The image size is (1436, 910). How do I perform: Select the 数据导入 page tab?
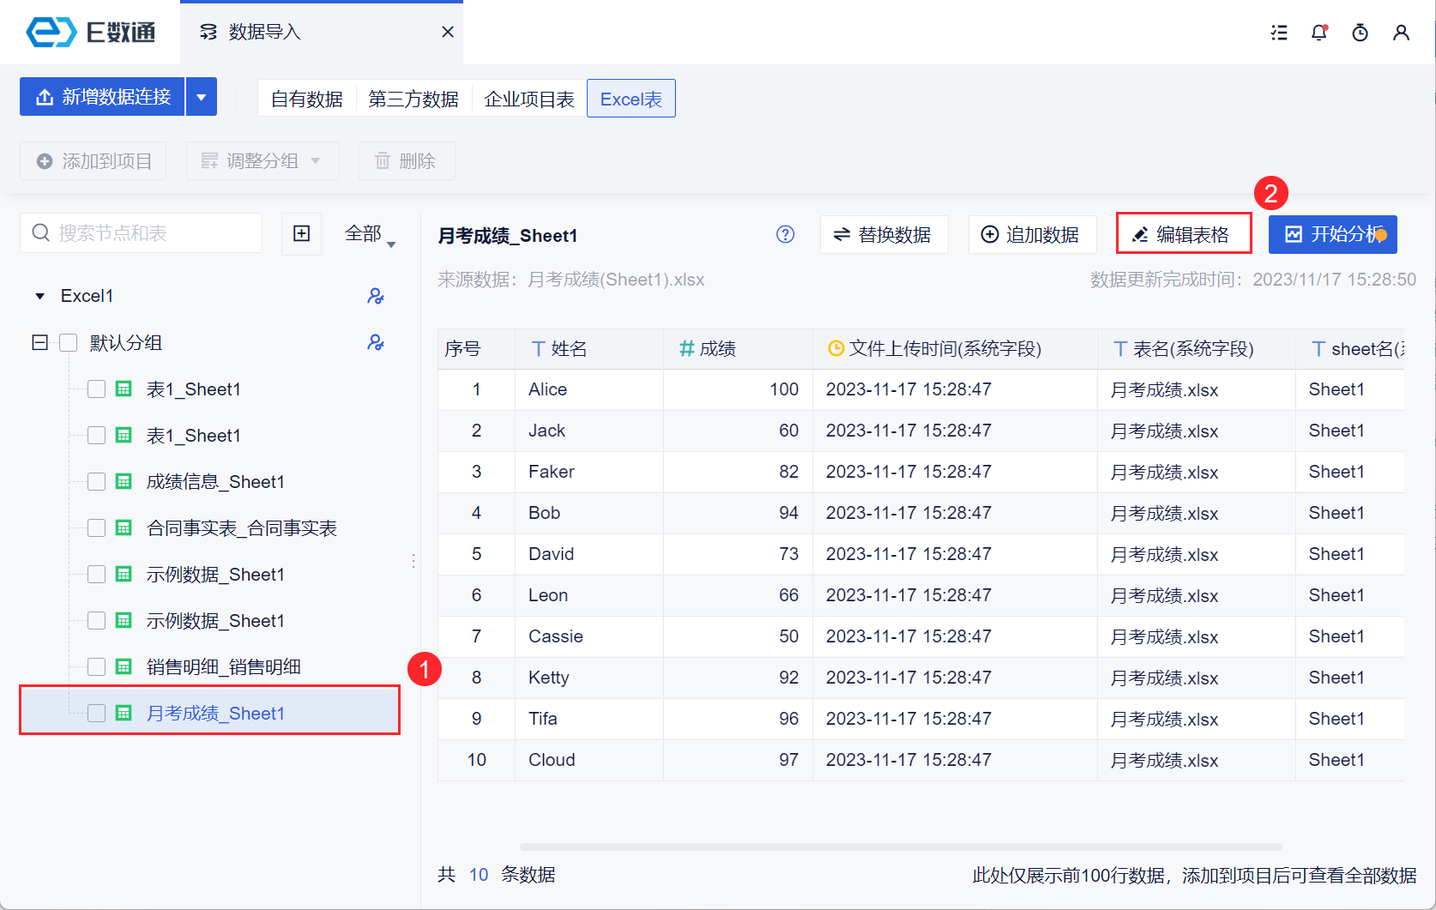click(322, 33)
